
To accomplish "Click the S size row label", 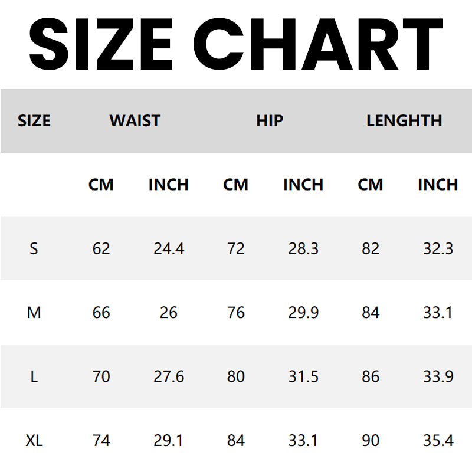I will click(x=34, y=248).
